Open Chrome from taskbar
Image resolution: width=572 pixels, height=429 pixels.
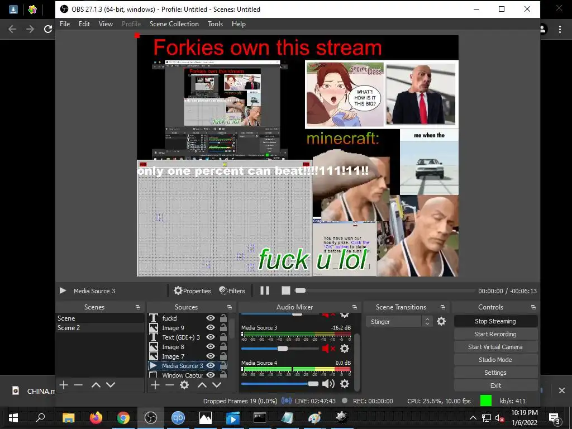tap(123, 418)
